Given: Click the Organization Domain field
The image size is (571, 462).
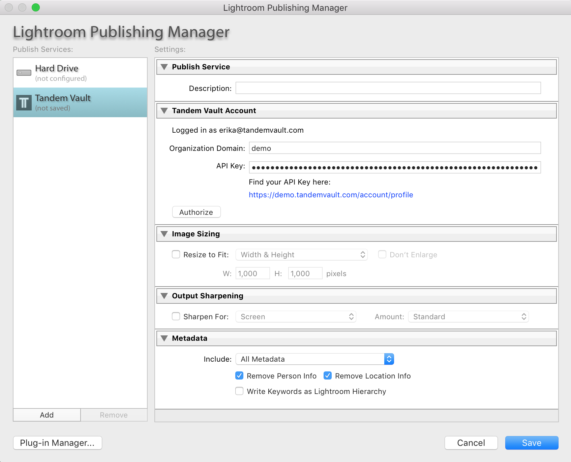Looking at the screenshot, I should pos(395,148).
